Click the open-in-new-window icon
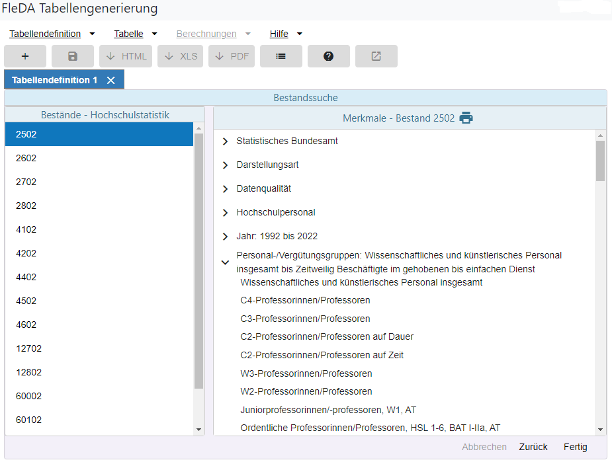Viewport: 612px width, 464px height. [376, 56]
